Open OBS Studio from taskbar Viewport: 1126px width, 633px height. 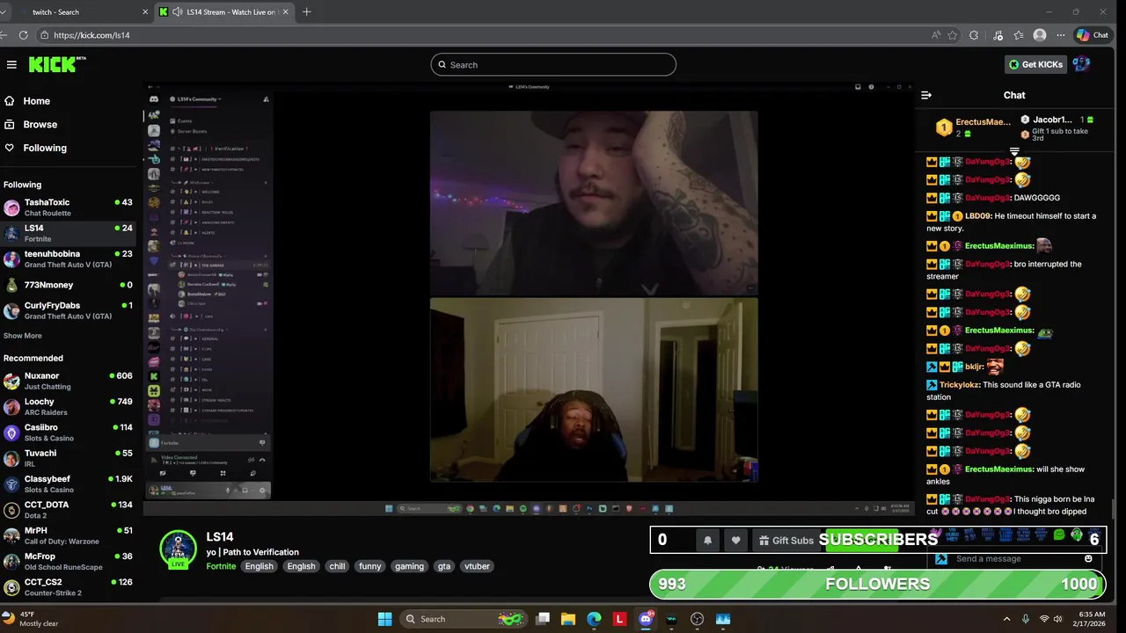point(698,619)
